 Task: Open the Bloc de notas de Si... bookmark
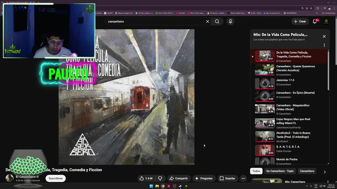pos(272,13)
